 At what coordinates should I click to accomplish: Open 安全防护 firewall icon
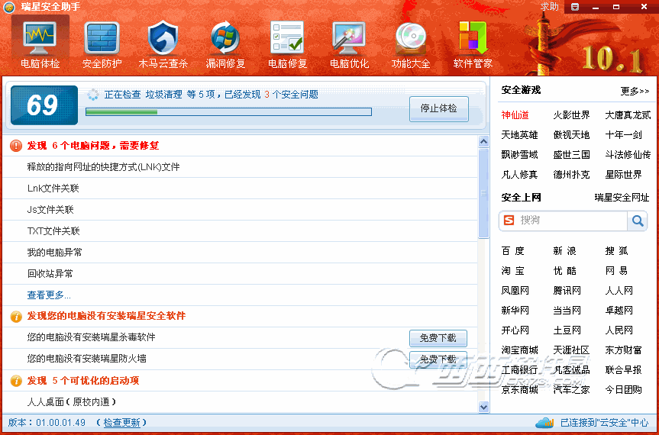tap(102, 38)
